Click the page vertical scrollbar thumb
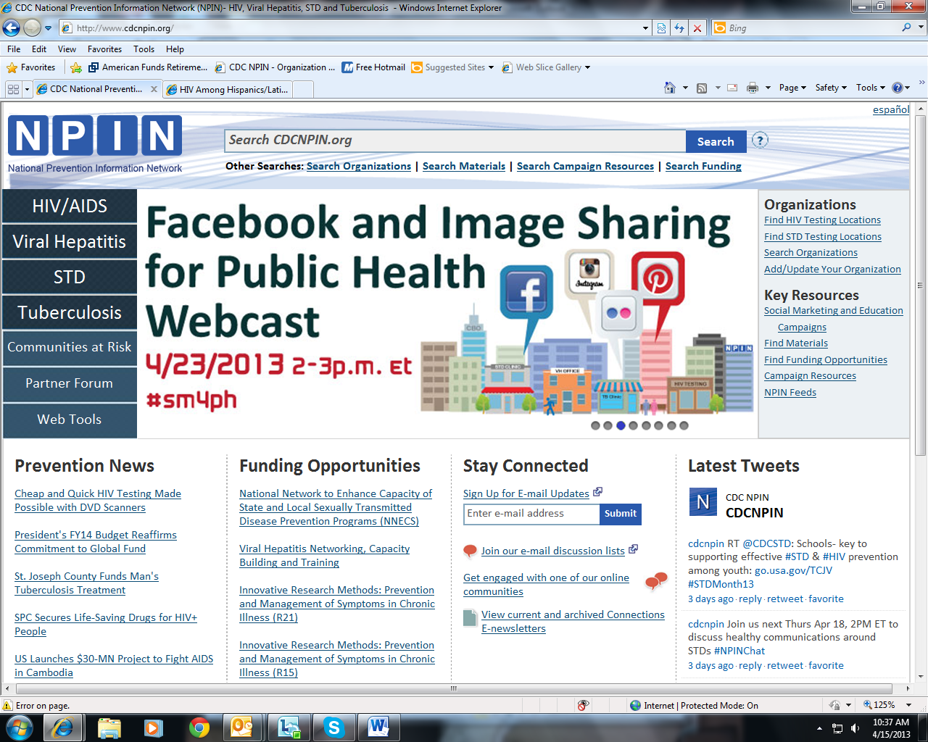This screenshot has width=928, height=742. [921, 285]
